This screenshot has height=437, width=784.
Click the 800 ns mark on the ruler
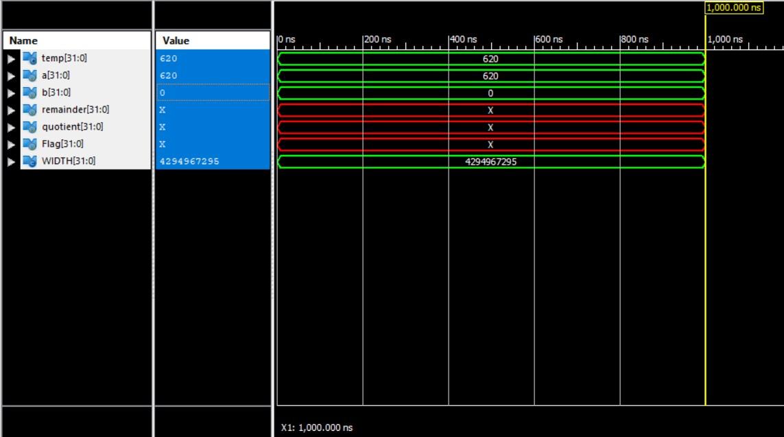pyautogui.click(x=634, y=40)
